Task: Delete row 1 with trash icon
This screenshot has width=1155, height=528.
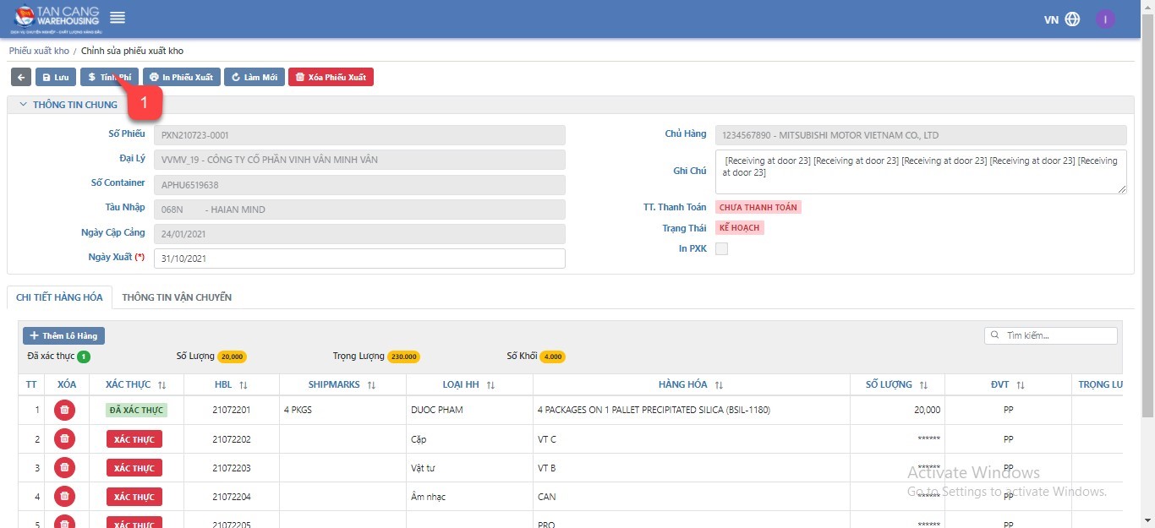Action: 64,410
